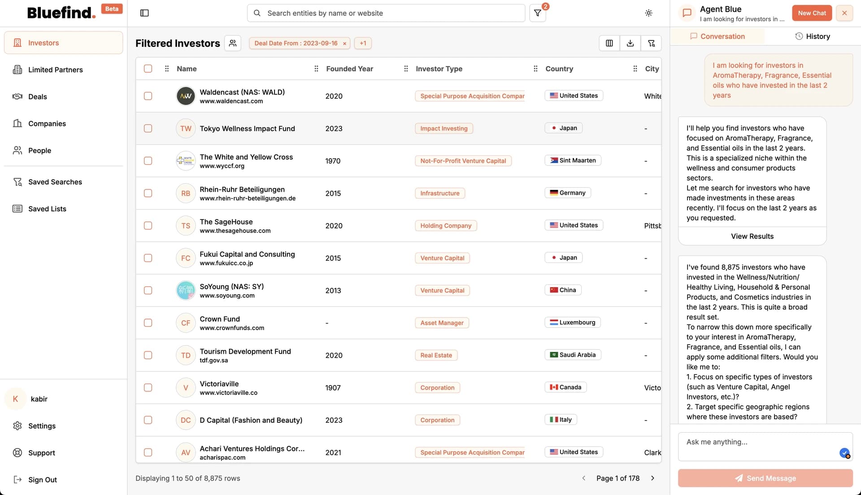Select the checkbox for Crown Fund row

pos(148,323)
